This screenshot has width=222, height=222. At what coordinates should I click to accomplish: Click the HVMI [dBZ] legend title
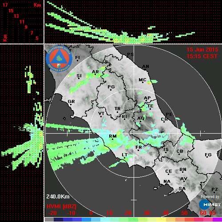[61, 206]
